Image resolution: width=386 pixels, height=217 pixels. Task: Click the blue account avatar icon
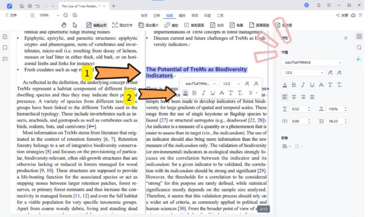click(x=306, y=5)
